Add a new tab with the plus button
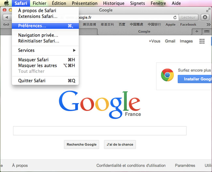212x172 pixels. pos(197,32)
